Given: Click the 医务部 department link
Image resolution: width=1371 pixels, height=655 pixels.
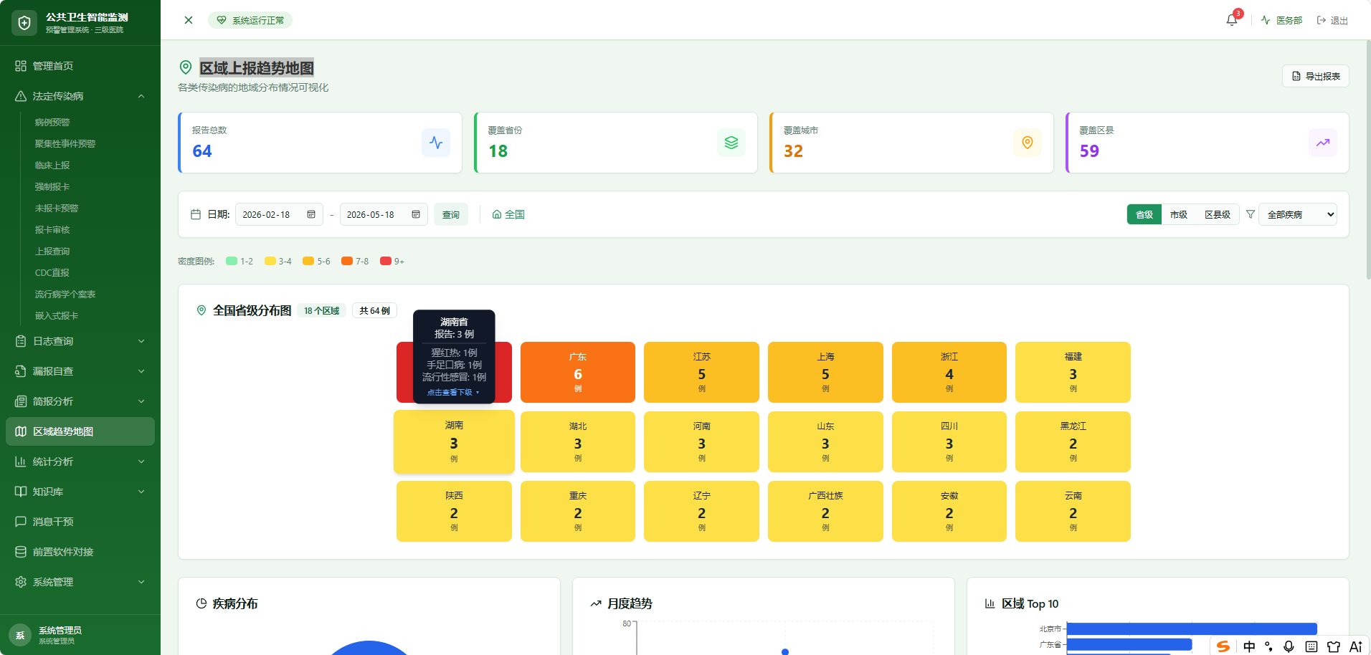Looking at the screenshot, I should point(1282,20).
